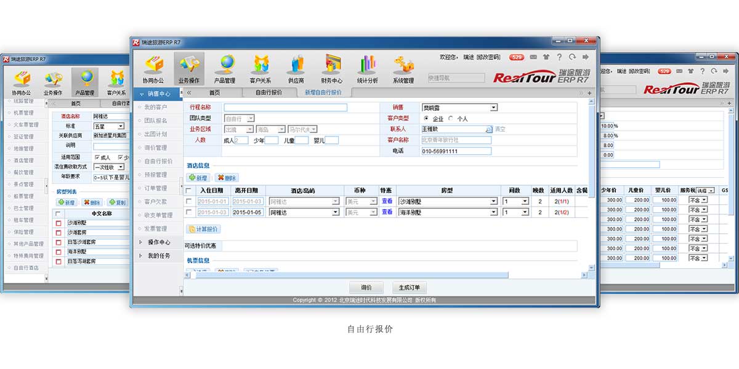739x369 pixels.
Task: Click the 系统管理 icon
Action: [403, 66]
